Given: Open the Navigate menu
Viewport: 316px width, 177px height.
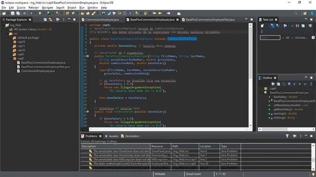Looking at the screenshot, I should 47,8.
